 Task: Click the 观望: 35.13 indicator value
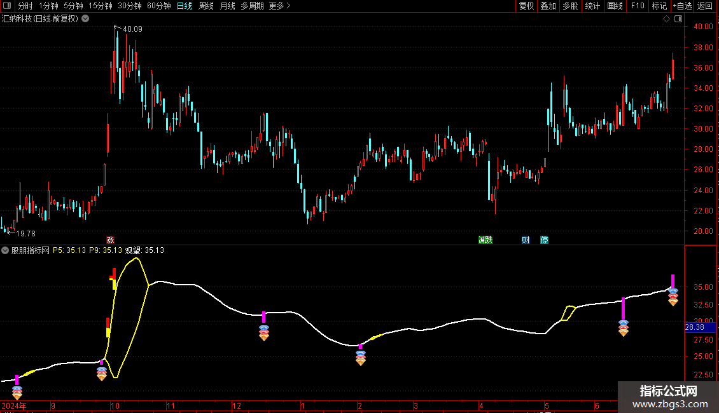click(x=144, y=250)
